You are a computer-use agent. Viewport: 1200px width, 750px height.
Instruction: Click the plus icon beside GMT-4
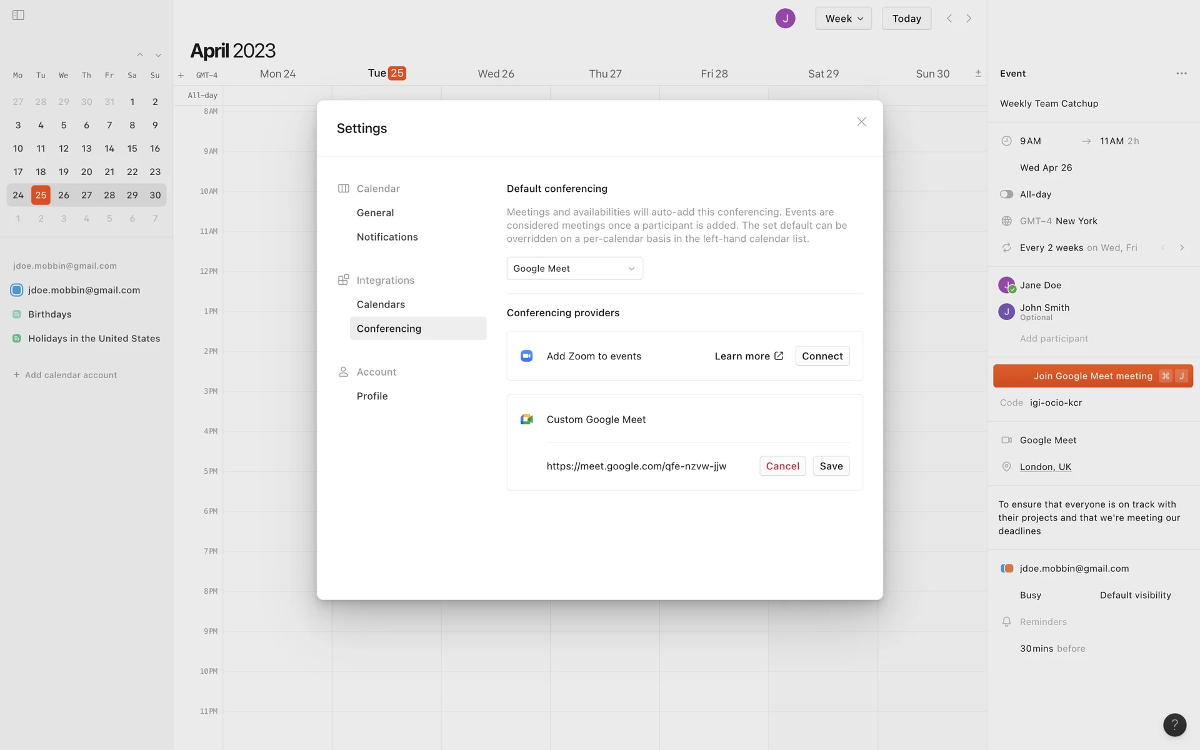click(181, 75)
